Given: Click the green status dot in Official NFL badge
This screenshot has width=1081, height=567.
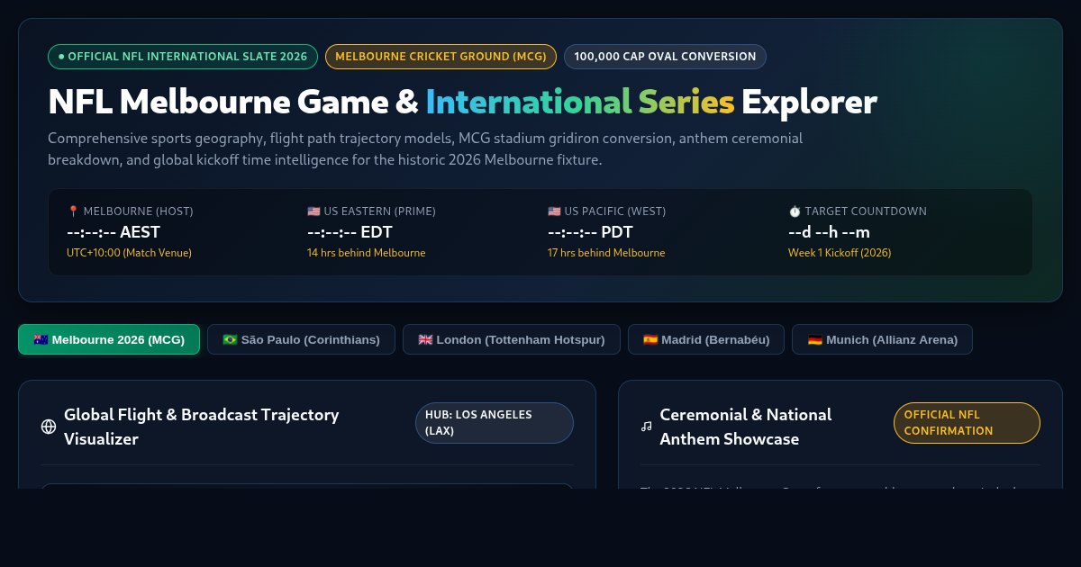Looking at the screenshot, I should pos(61,57).
